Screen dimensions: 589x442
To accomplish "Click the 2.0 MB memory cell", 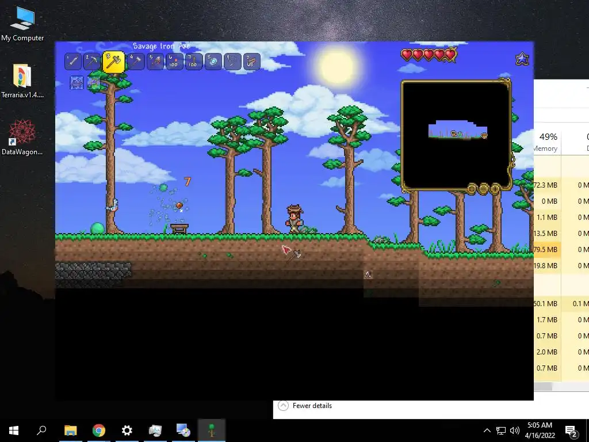I will (x=546, y=352).
